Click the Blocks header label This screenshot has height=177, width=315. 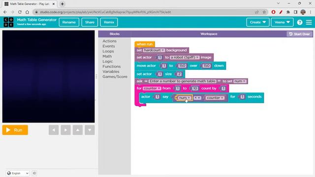tap(115, 34)
